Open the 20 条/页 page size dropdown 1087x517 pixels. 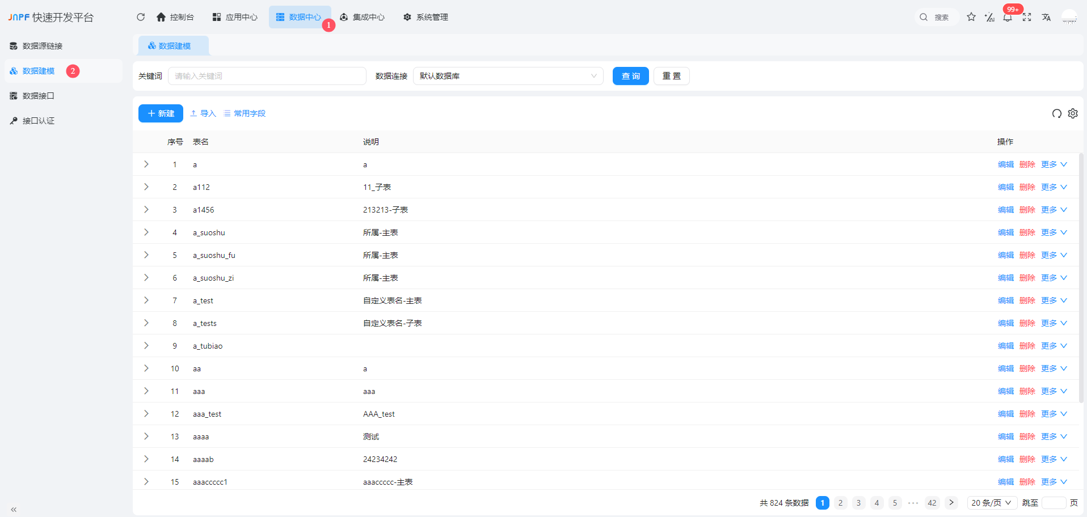[991, 503]
